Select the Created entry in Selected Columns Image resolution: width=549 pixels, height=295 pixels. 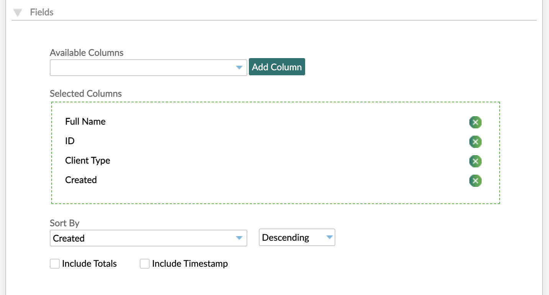pos(81,180)
